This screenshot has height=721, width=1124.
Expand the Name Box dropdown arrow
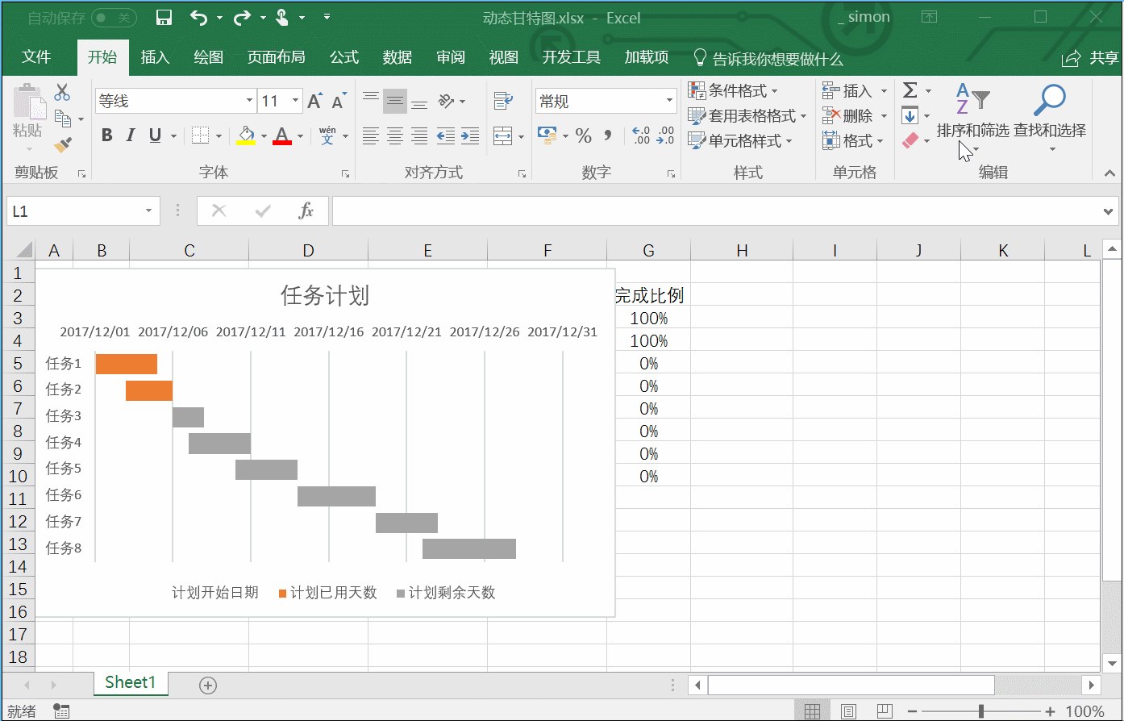149,211
